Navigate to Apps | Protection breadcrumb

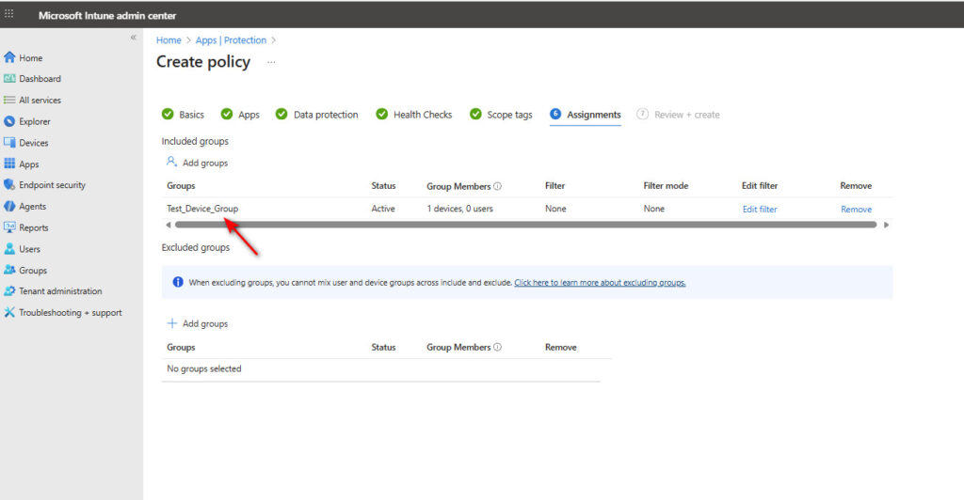tap(231, 40)
